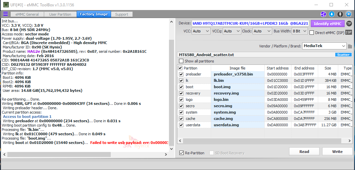Viewport: 355px width, 170px height.
Task: Open Vendor / Platform / Brand dropdown
Action: click(x=324, y=46)
